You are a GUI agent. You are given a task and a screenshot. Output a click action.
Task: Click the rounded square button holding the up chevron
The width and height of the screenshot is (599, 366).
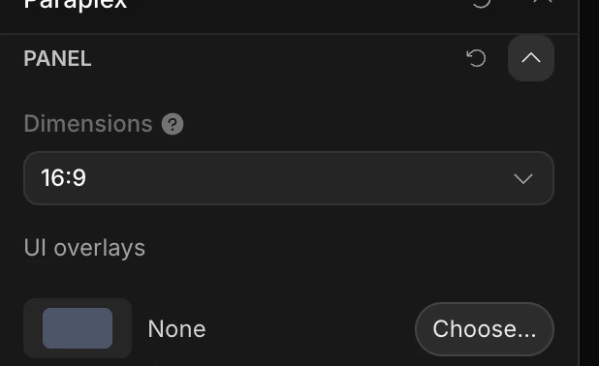tap(531, 58)
